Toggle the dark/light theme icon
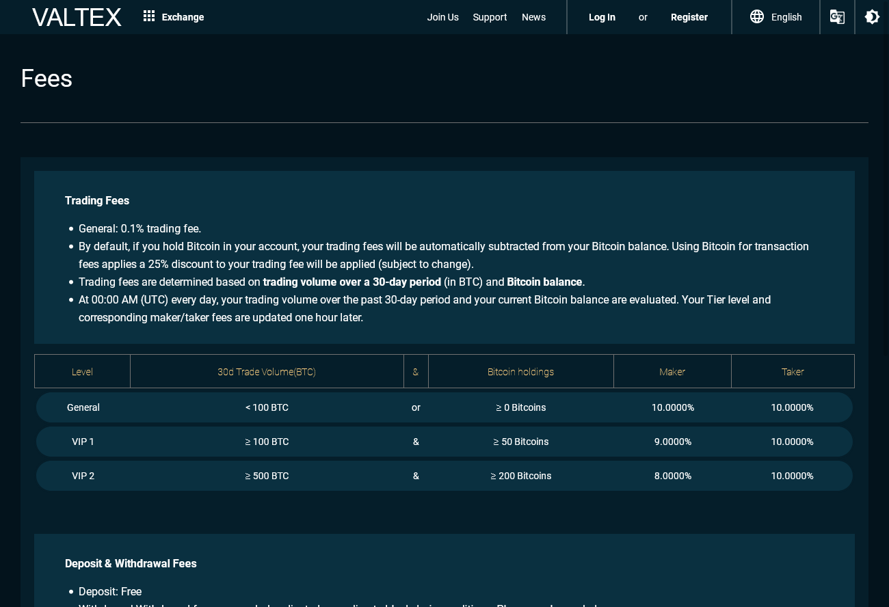 coord(872,17)
